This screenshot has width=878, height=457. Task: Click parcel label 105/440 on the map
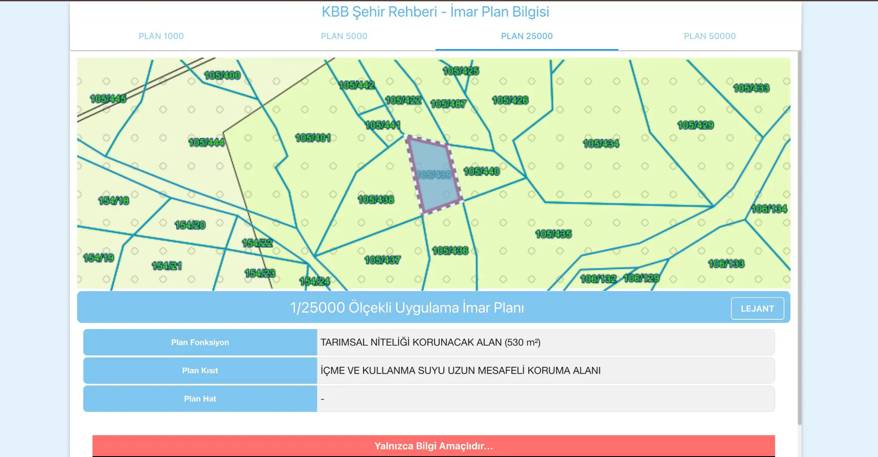[481, 171]
